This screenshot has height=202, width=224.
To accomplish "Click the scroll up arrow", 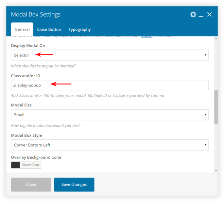I will (216, 39).
